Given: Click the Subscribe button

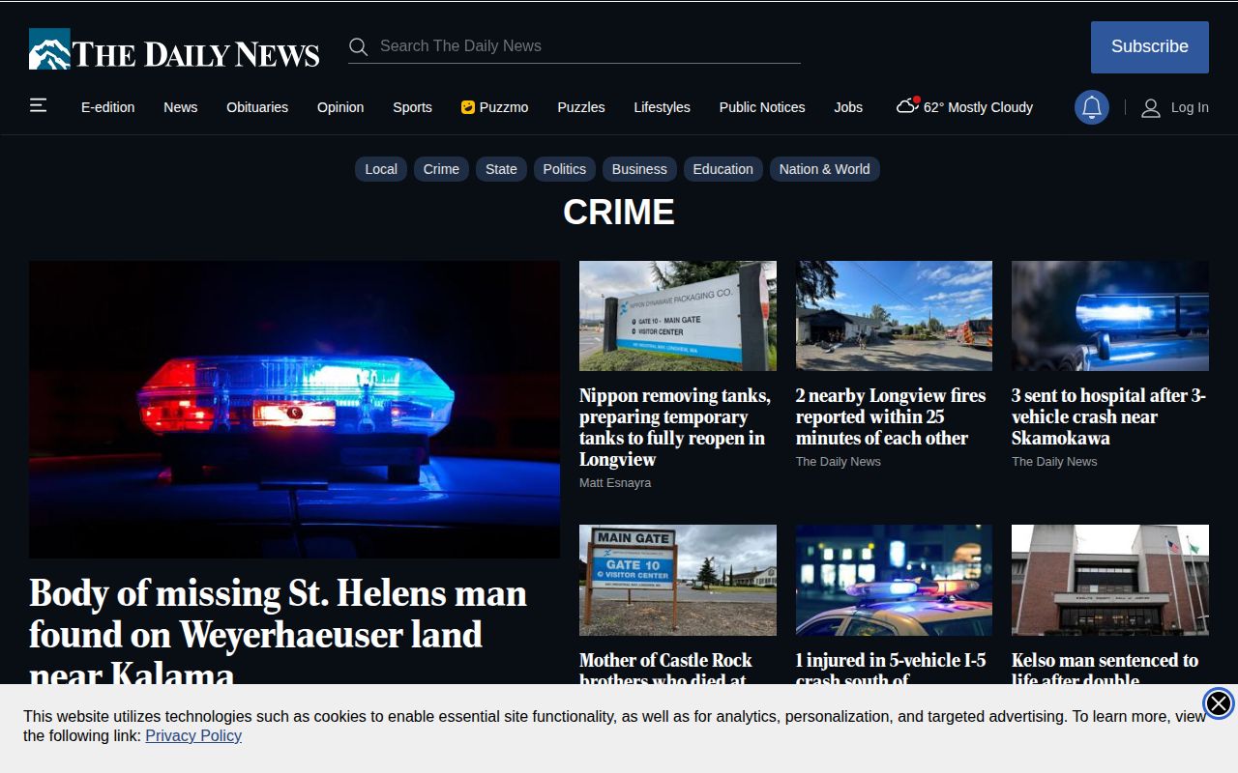Looking at the screenshot, I should 1150,47.
